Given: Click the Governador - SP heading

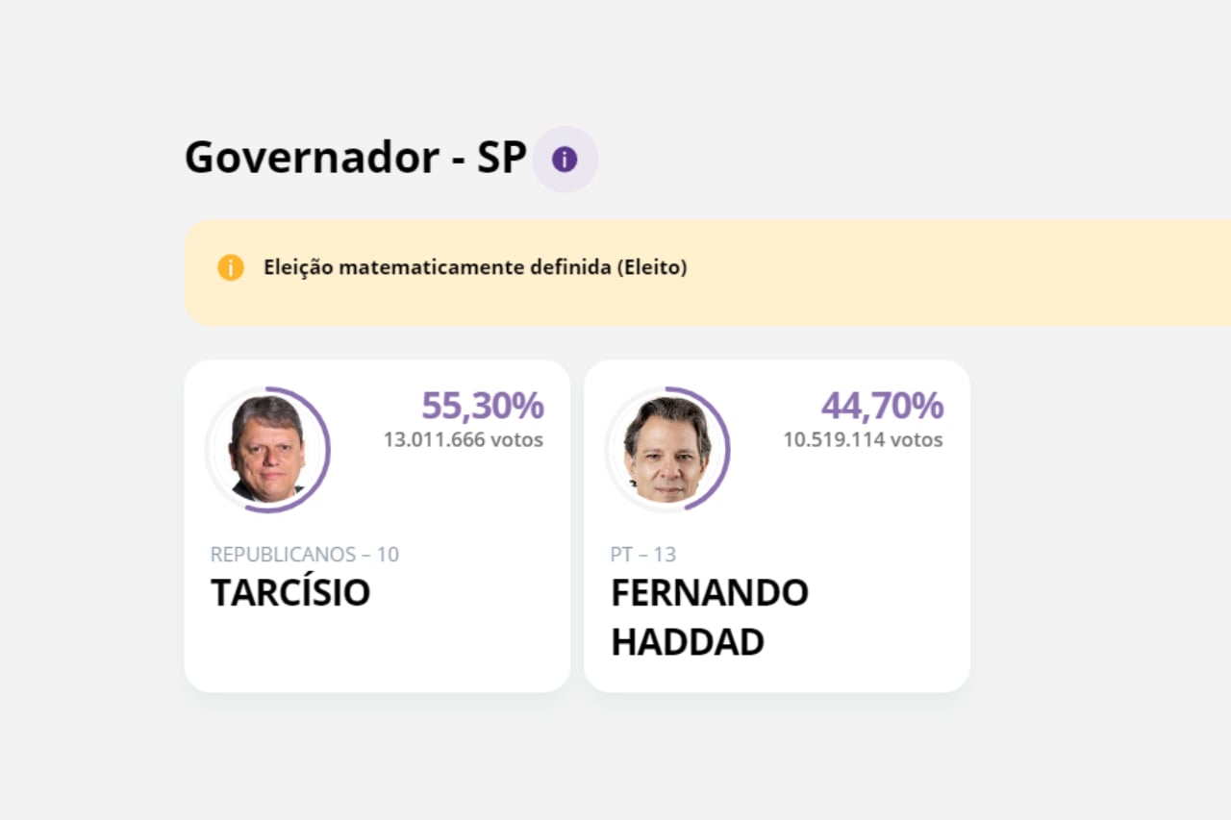Looking at the screenshot, I should [355, 157].
